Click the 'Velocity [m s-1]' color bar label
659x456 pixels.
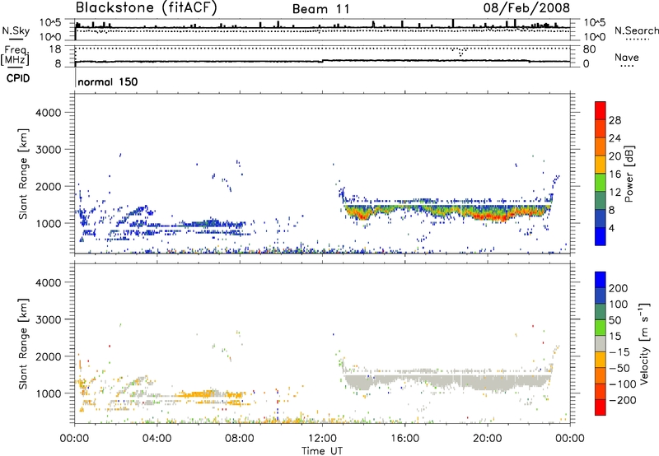coord(643,344)
